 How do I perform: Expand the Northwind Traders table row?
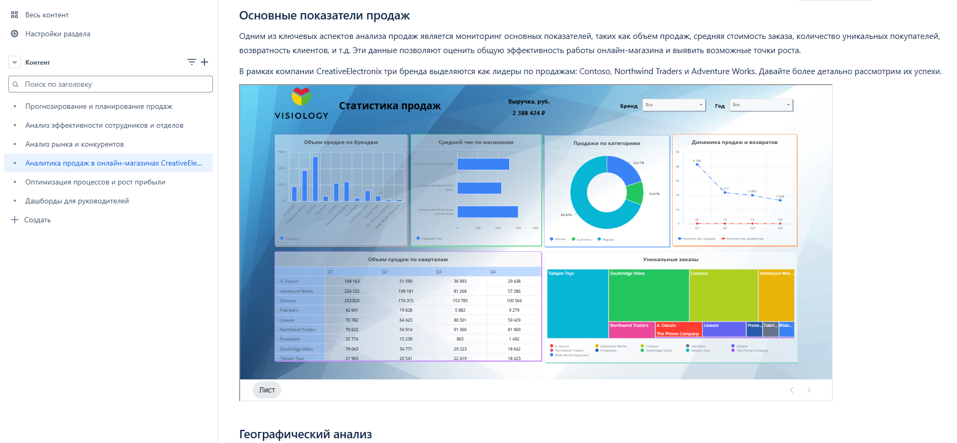(x=277, y=329)
